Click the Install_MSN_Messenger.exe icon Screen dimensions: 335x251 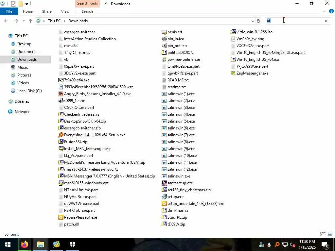point(61,149)
